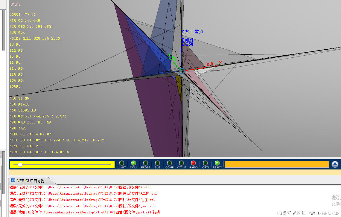Toggle the COMP indicator light
Image resolution: width=341 pixels, height=217 pixels.
pos(170,164)
